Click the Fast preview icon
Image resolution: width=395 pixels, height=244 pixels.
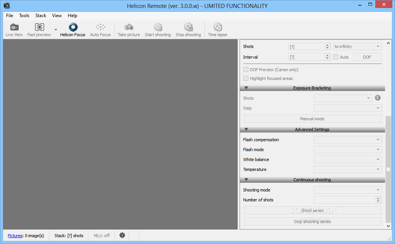(39, 27)
